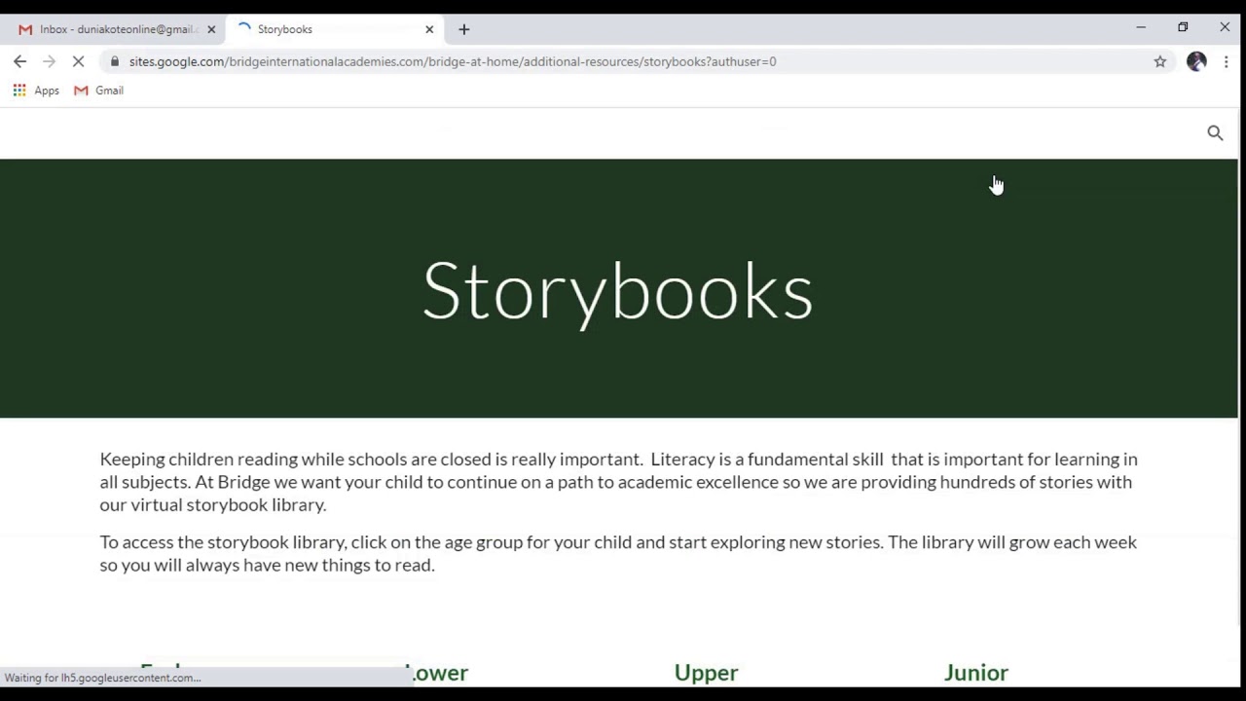Minimize the Chrome window
Screen dimensions: 1246x701
pos(1141,27)
